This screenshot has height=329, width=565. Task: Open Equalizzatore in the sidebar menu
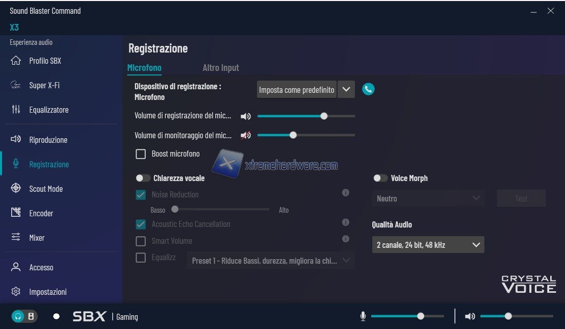coord(48,110)
